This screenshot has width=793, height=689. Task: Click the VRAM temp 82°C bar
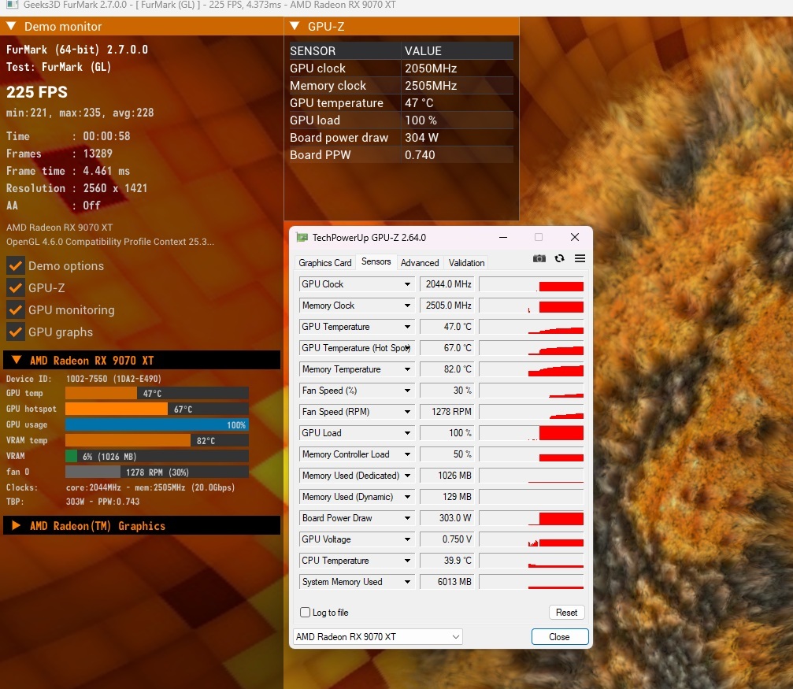point(157,440)
